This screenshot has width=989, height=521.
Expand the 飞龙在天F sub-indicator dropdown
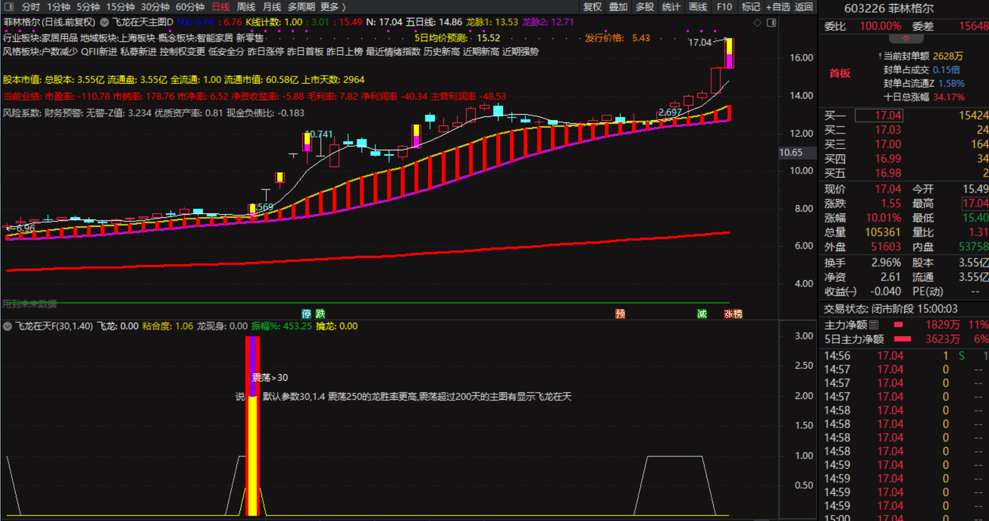pyautogui.click(x=7, y=326)
